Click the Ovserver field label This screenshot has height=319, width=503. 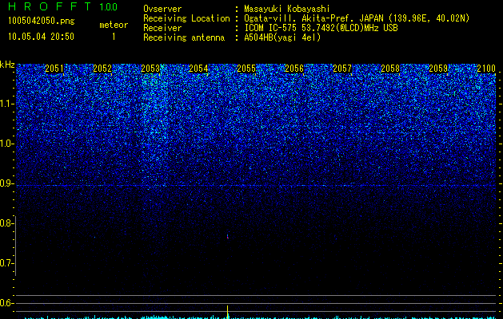pyautogui.click(x=162, y=9)
